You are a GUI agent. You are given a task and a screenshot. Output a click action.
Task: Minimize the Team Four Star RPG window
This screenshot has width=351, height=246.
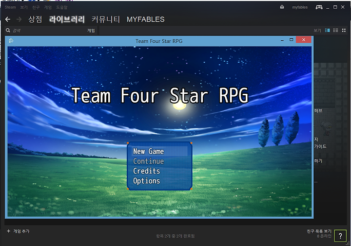pyautogui.click(x=282, y=40)
